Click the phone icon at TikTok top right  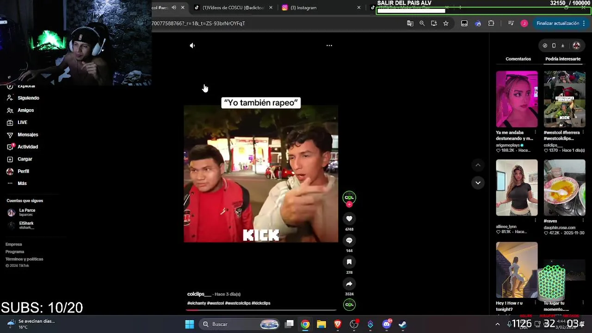coord(554,45)
